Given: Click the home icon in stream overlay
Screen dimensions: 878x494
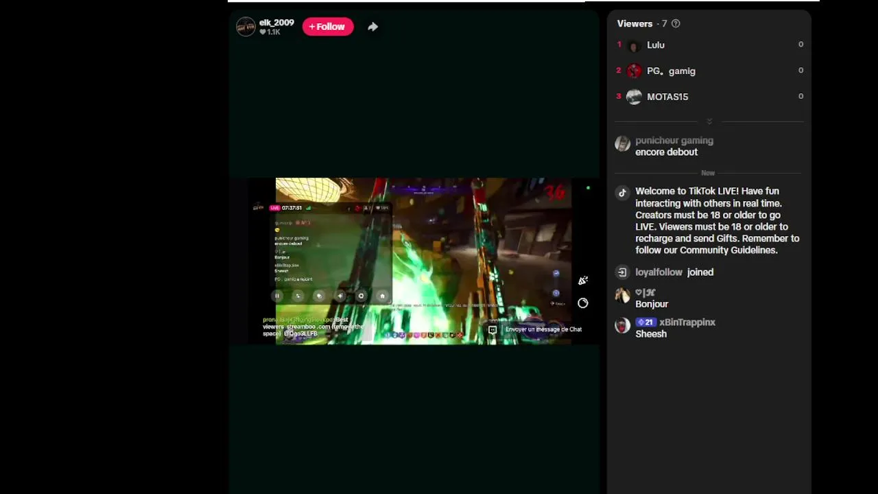Looking at the screenshot, I should point(382,296).
